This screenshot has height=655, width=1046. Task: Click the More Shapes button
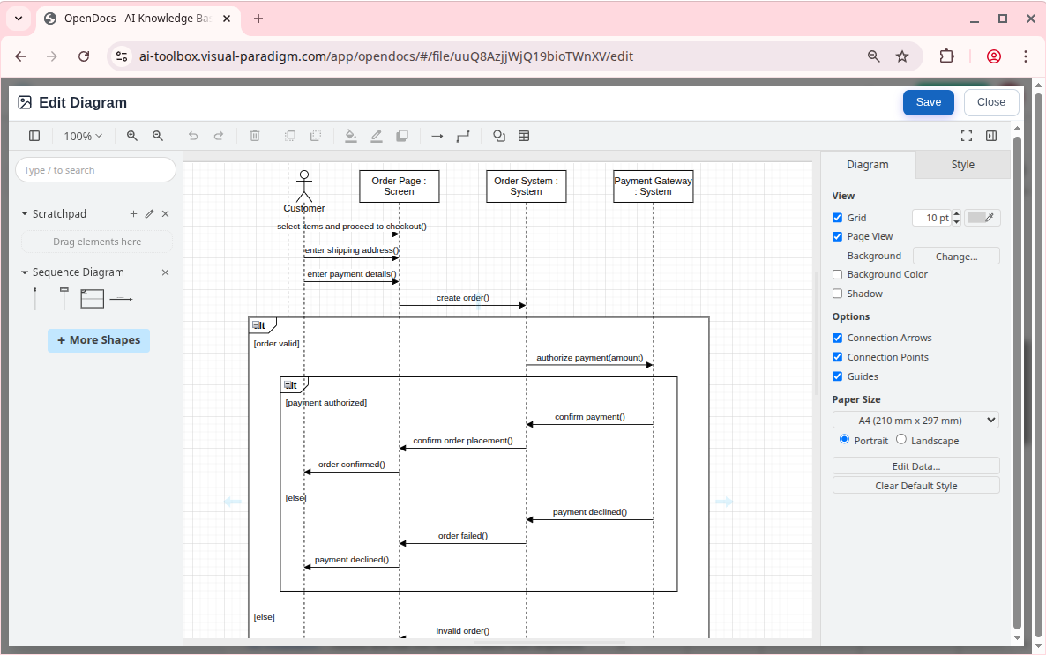point(99,340)
